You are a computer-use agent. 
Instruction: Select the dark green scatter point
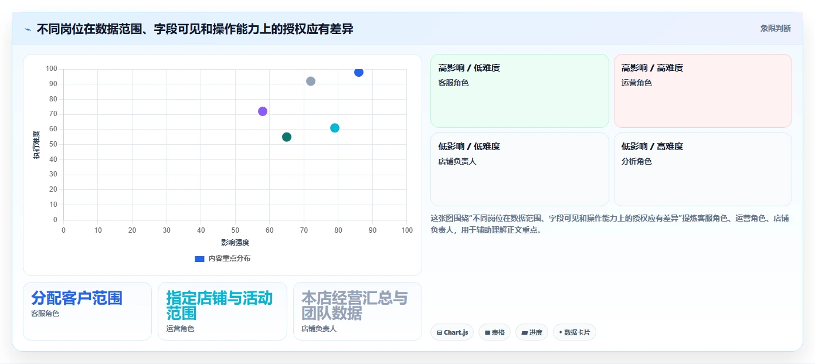click(287, 137)
